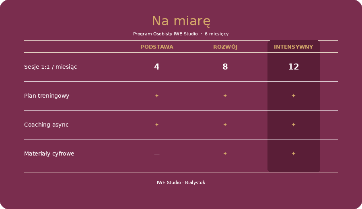Click the Sesje 1:1 / miesiąc row label
Image resolution: width=362 pixels, height=209 pixels.
click(x=51, y=67)
